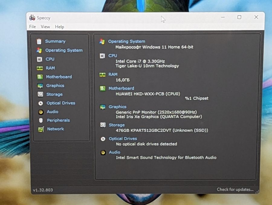272x205 pixels.
Task: Select the CPU sidebar chip icon
Action: (40, 59)
